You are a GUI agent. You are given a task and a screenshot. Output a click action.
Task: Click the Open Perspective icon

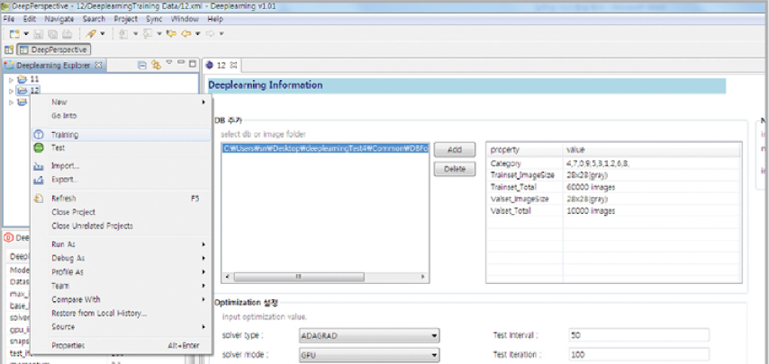click(9, 49)
